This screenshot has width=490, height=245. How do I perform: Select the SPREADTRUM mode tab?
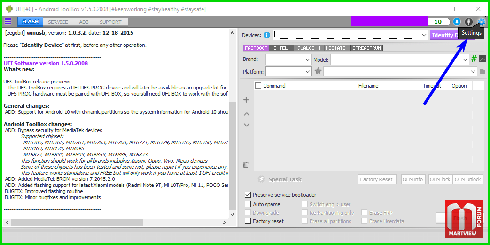coord(366,48)
